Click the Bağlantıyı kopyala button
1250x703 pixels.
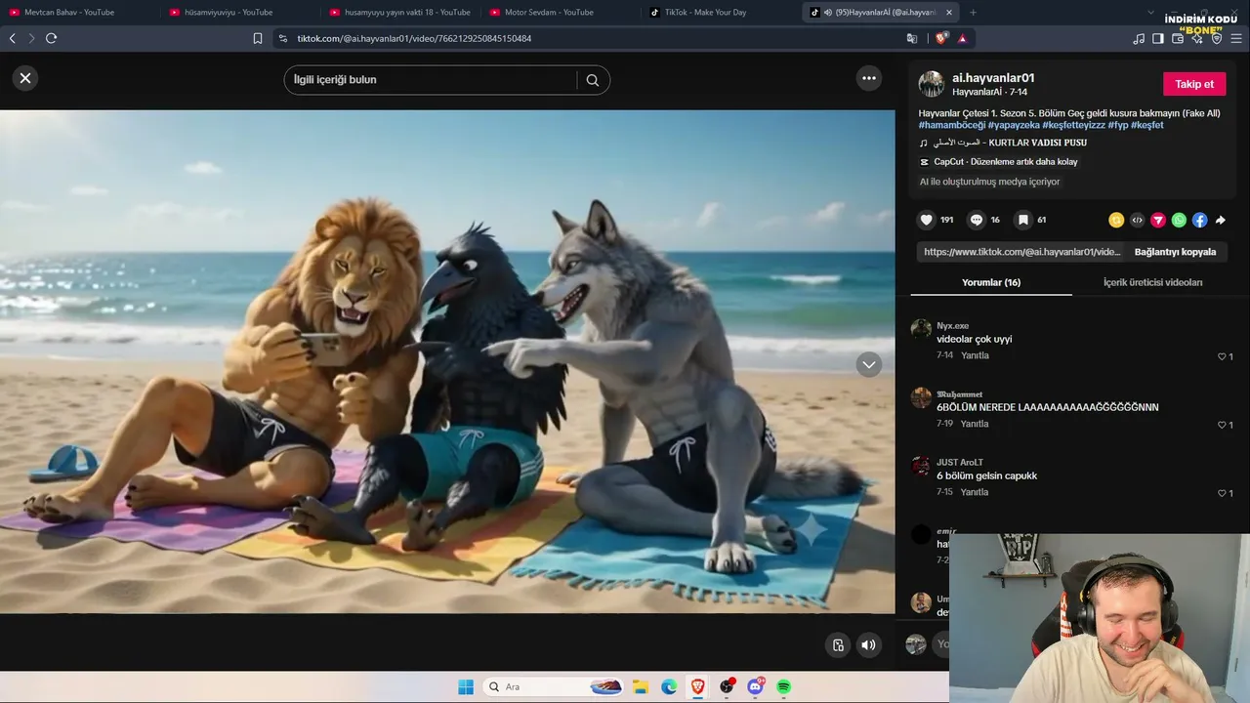[1175, 252]
